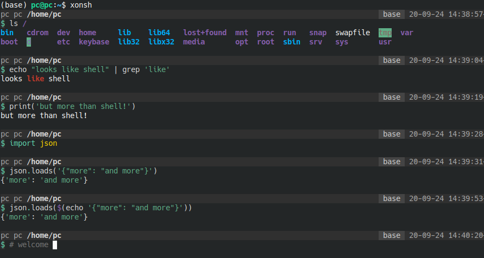Click the timestamp 20-09-24 14:39:04
Image resolution: width=484 pixels, height=258 pixels.
447,60
